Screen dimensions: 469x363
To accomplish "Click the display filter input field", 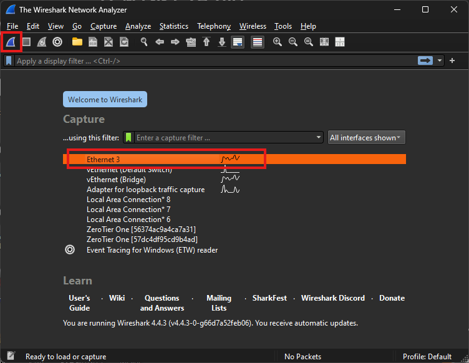I will 215,60.
